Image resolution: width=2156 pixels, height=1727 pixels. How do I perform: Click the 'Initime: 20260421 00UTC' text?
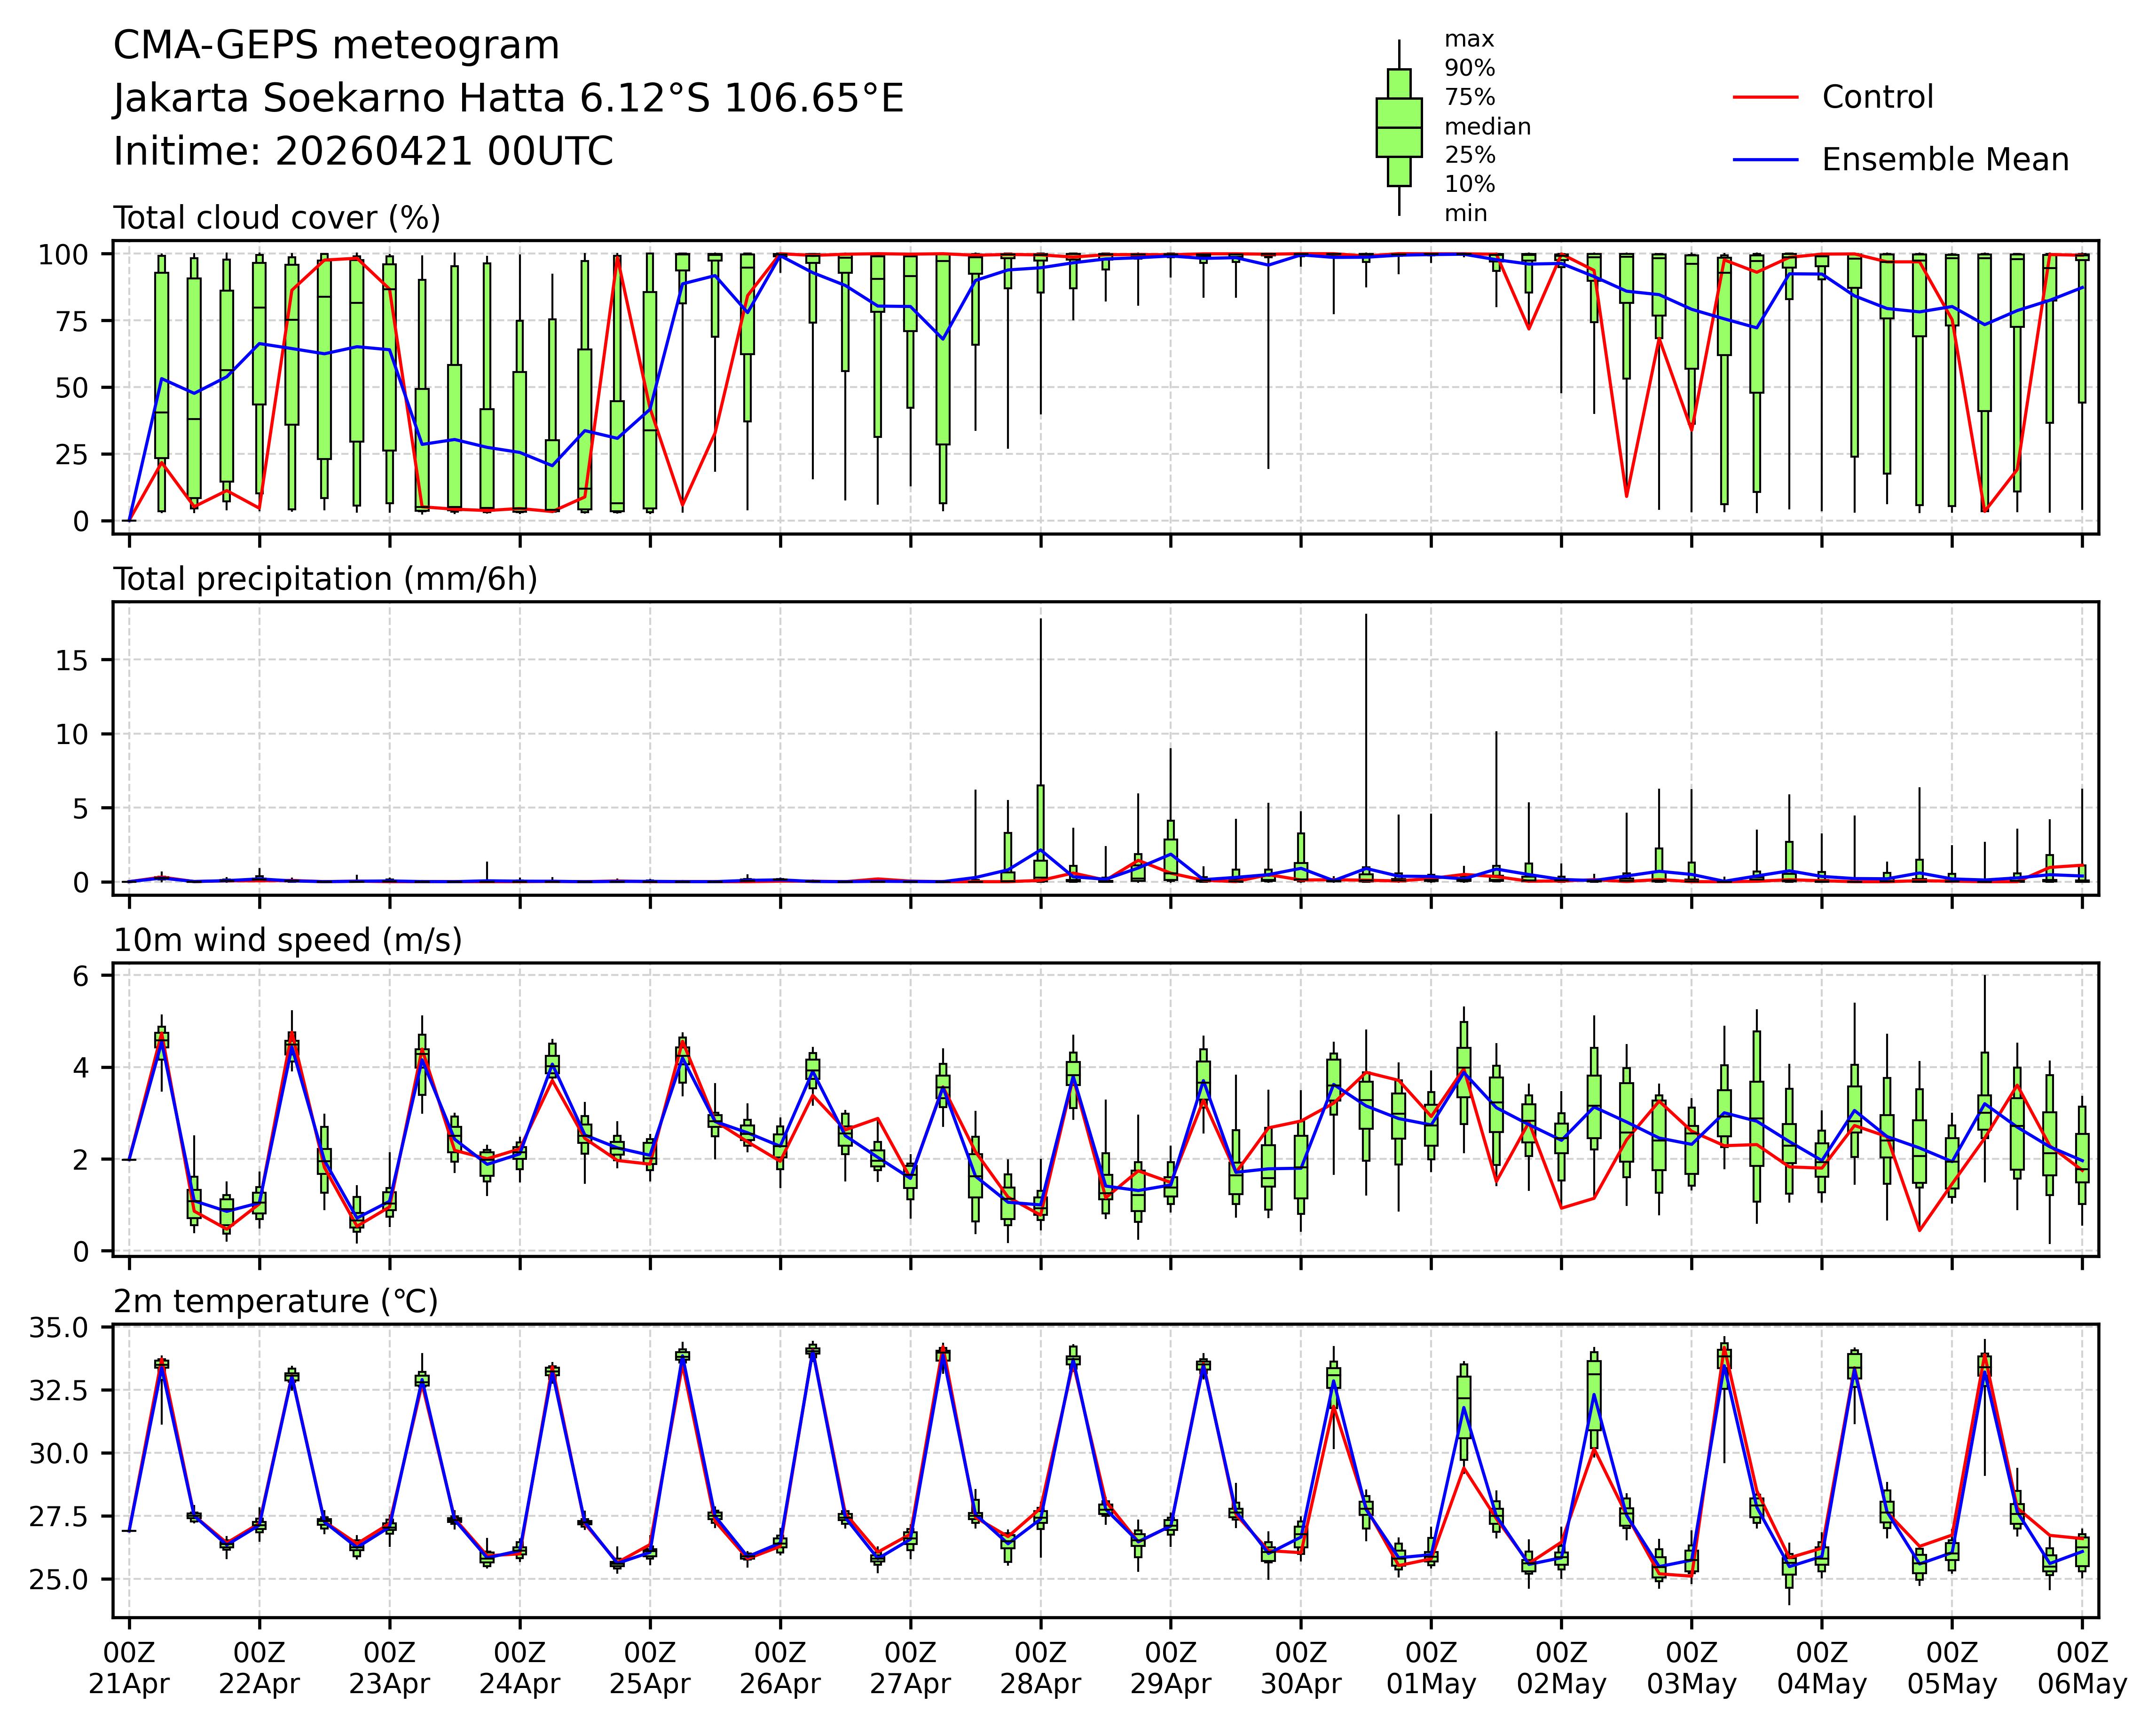pyautogui.click(x=363, y=152)
